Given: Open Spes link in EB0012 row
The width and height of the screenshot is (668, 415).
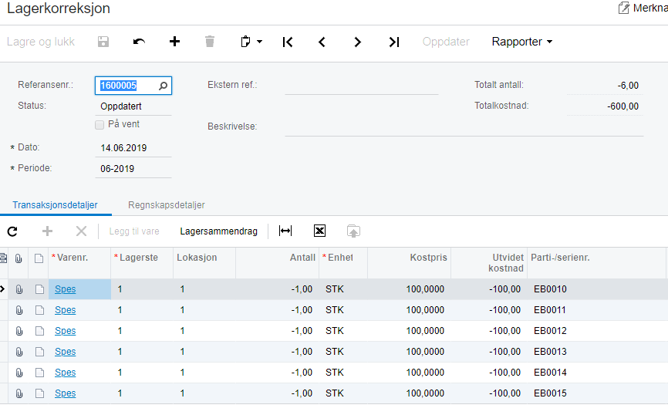Looking at the screenshot, I should point(66,331).
